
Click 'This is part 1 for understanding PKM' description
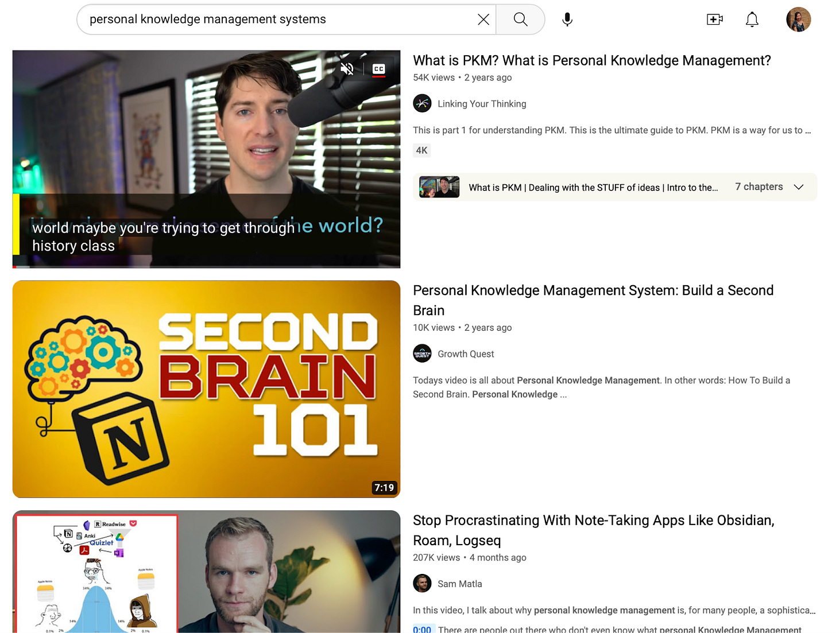pos(612,130)
